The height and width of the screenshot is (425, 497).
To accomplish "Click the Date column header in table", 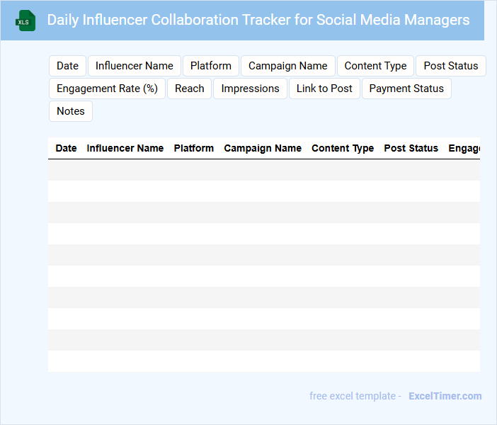I will [66, 148].
